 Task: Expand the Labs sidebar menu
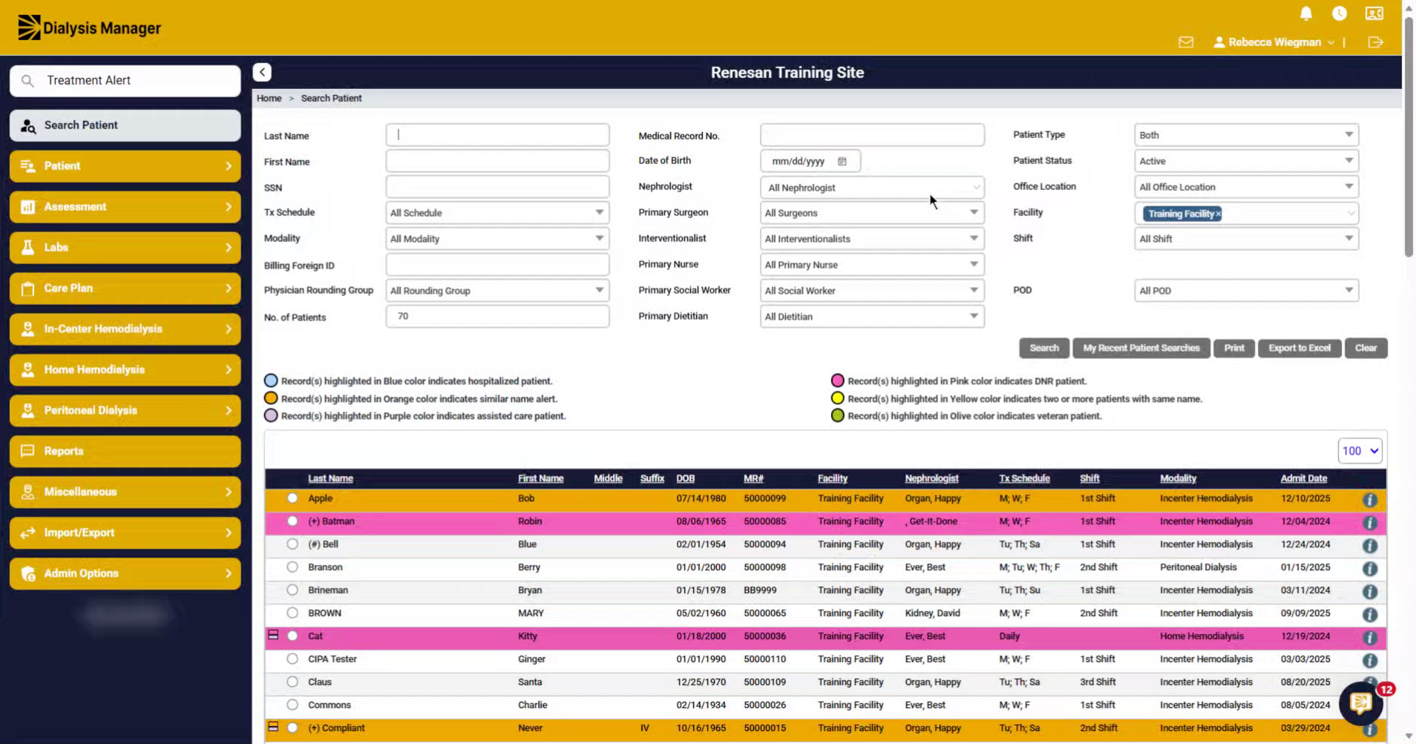pyautogui.click(x=125, y=248)
